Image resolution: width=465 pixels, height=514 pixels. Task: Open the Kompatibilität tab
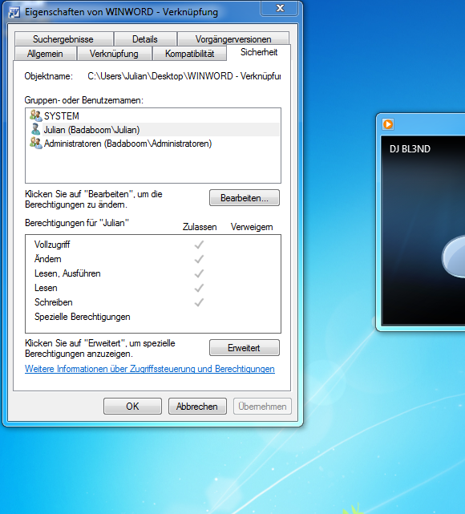tap(190, 54)
